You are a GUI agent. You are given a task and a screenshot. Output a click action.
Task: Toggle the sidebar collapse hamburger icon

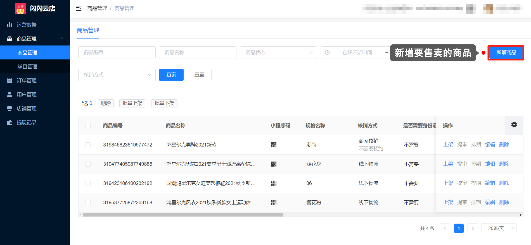[x=79, y=8]
